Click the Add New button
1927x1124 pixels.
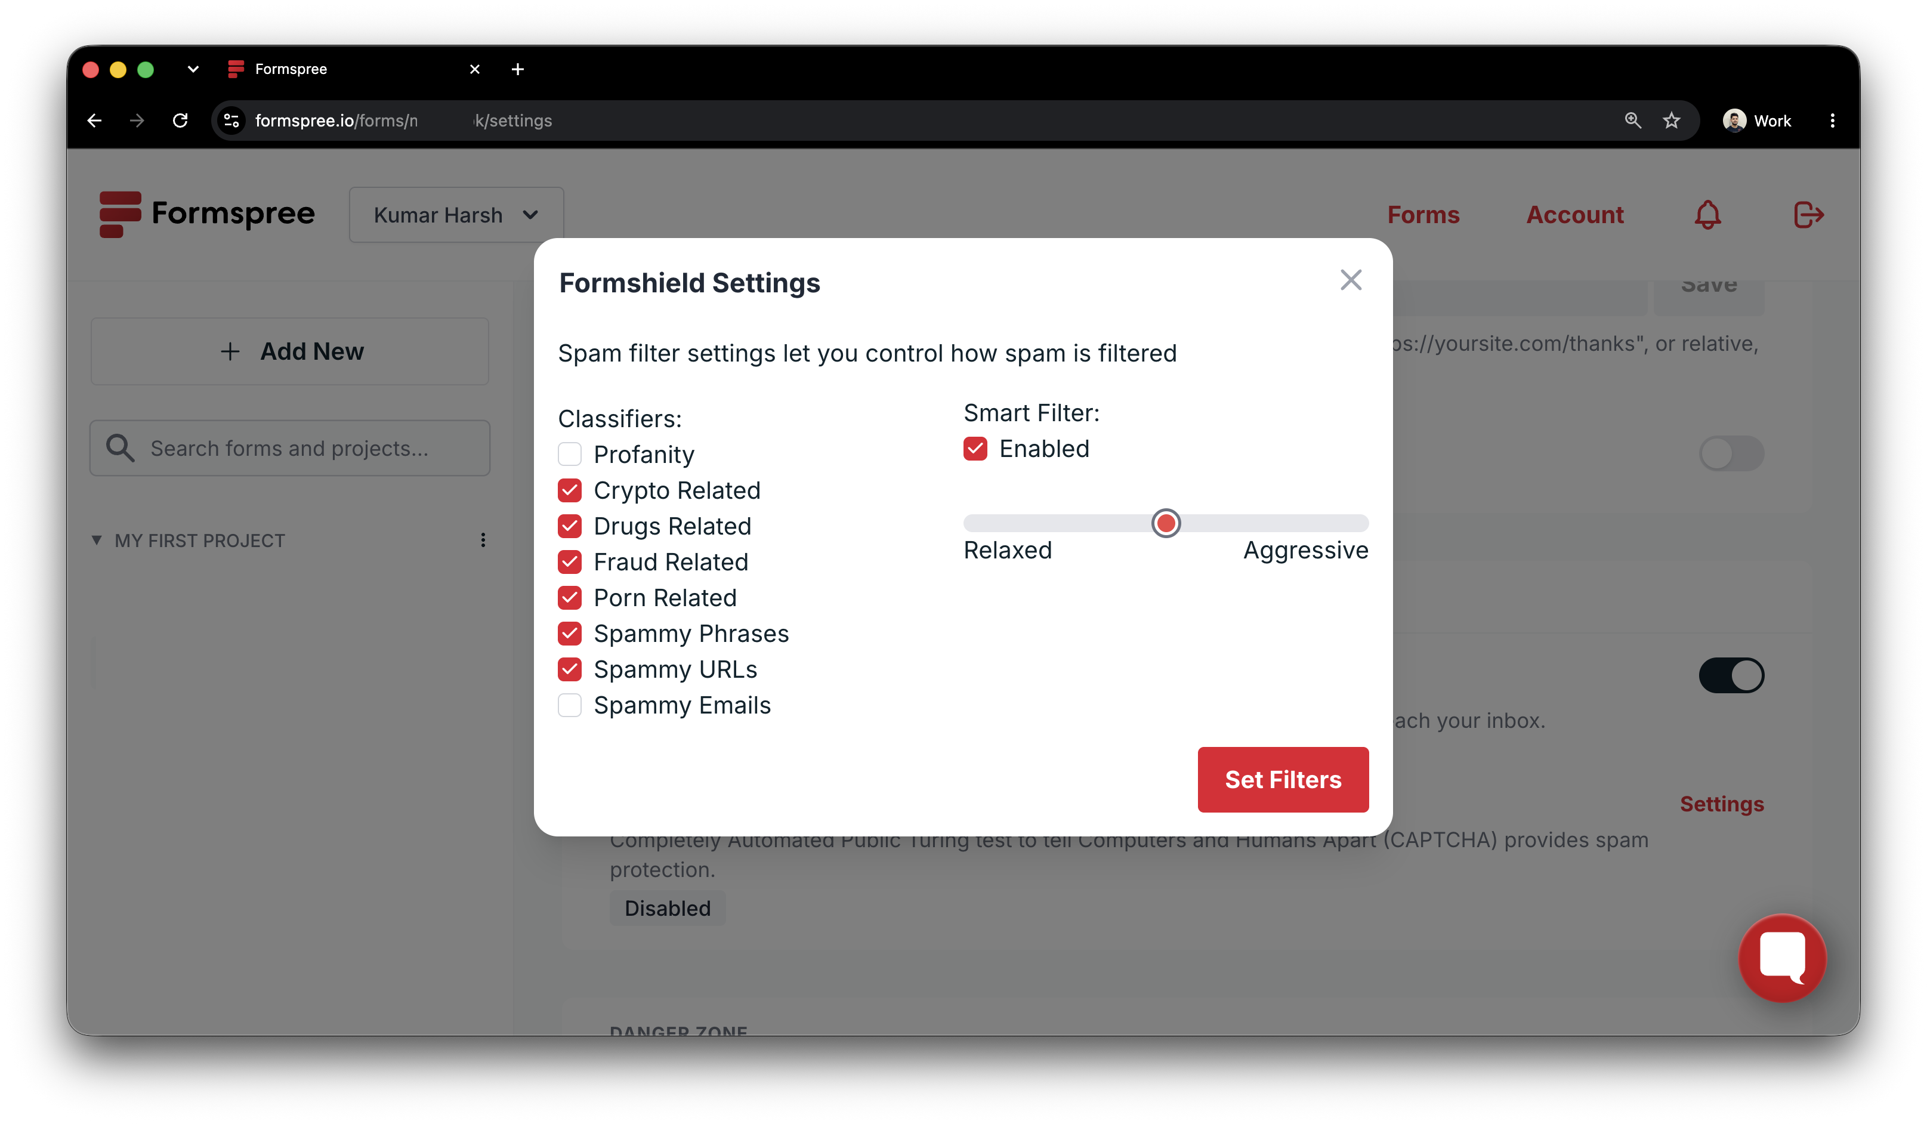pos(290,352)
